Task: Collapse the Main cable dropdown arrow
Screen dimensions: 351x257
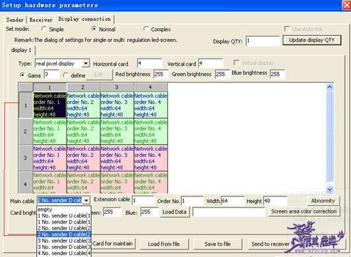Action: (86, 200)
